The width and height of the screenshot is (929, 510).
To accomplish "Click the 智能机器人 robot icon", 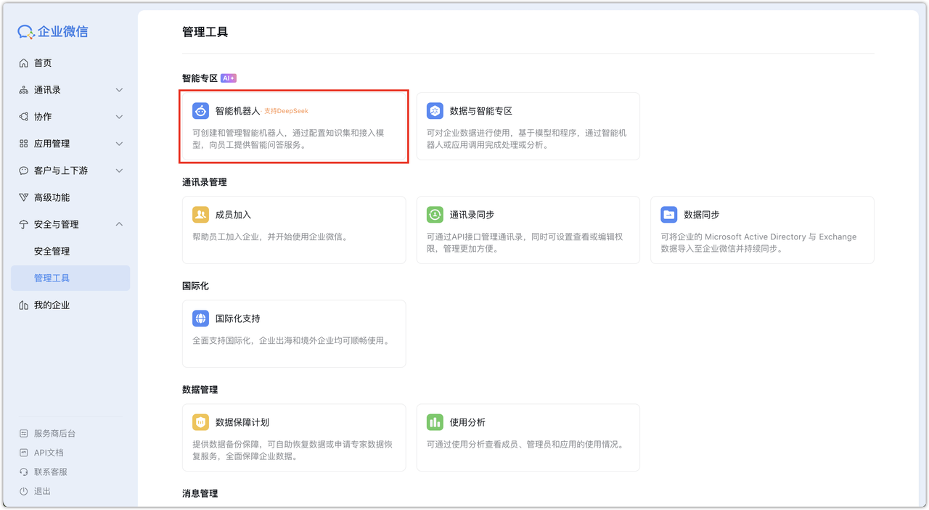I will (x=200, y=110).
